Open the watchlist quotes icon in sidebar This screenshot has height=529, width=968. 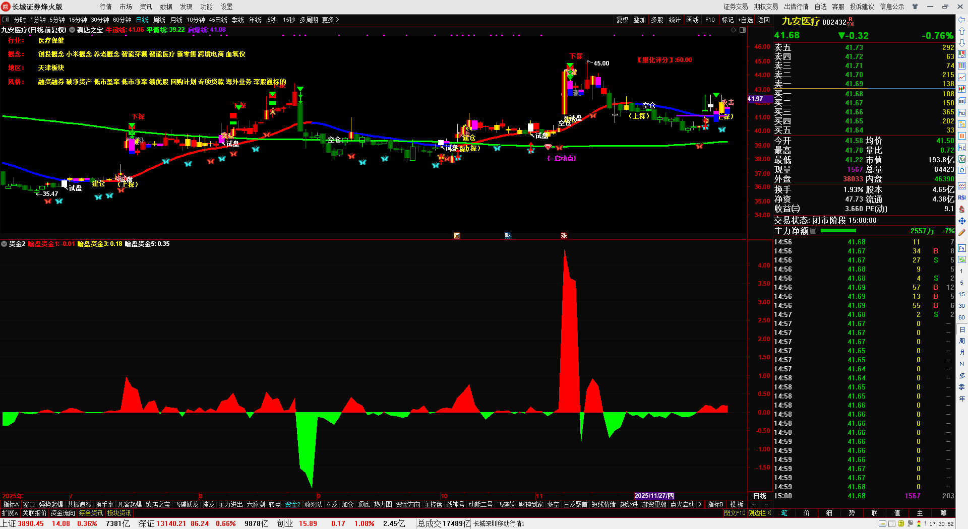[962, 54]
